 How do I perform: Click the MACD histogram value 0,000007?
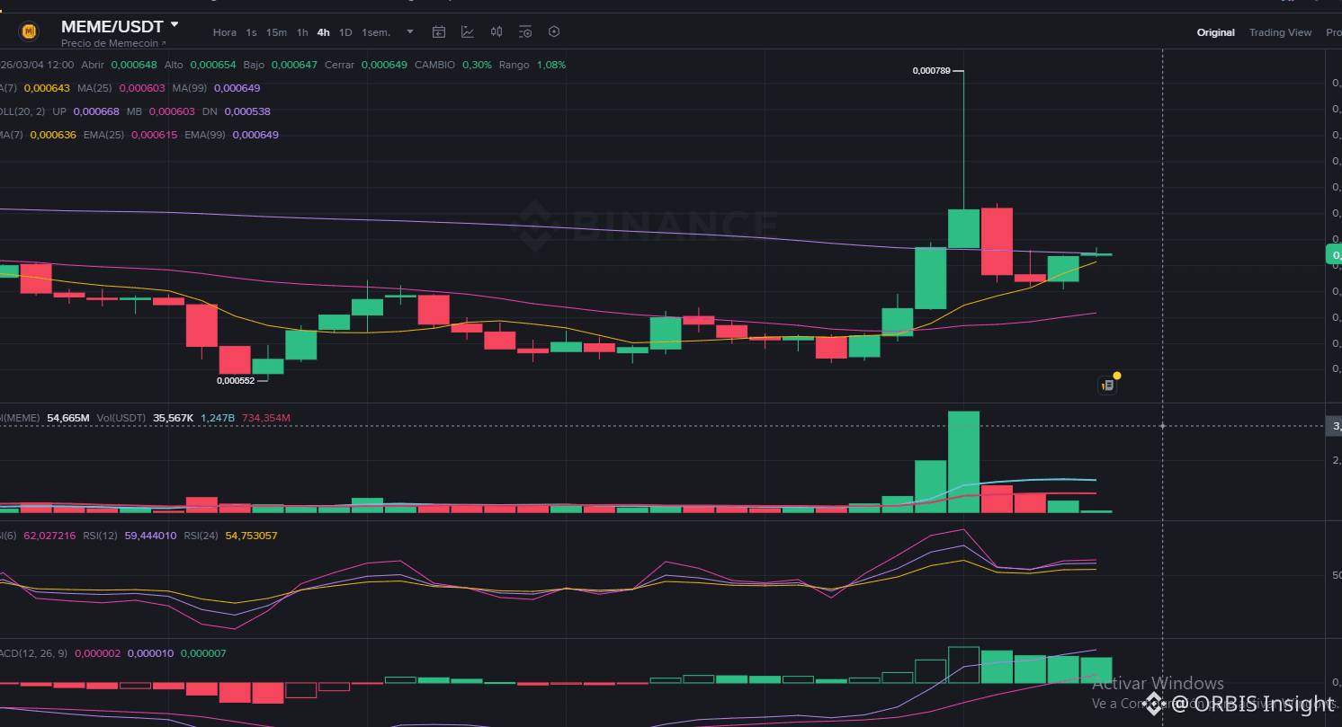tap(203, 653)
